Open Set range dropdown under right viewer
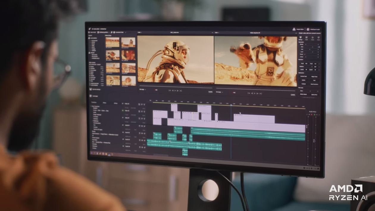The image size is (375, 211). tap(219, 92)
